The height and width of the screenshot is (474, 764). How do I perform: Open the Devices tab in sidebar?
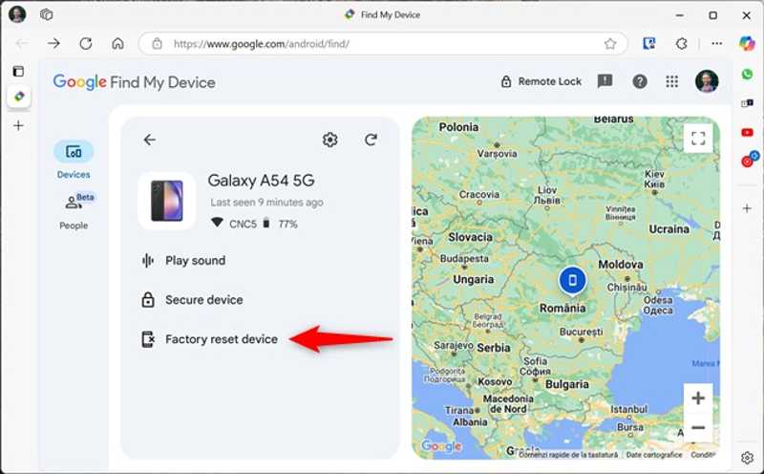[74, 160]
